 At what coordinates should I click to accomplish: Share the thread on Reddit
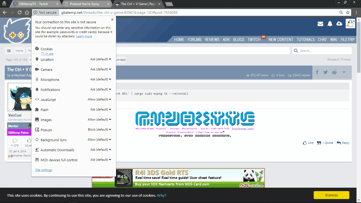tap(334, 72)
